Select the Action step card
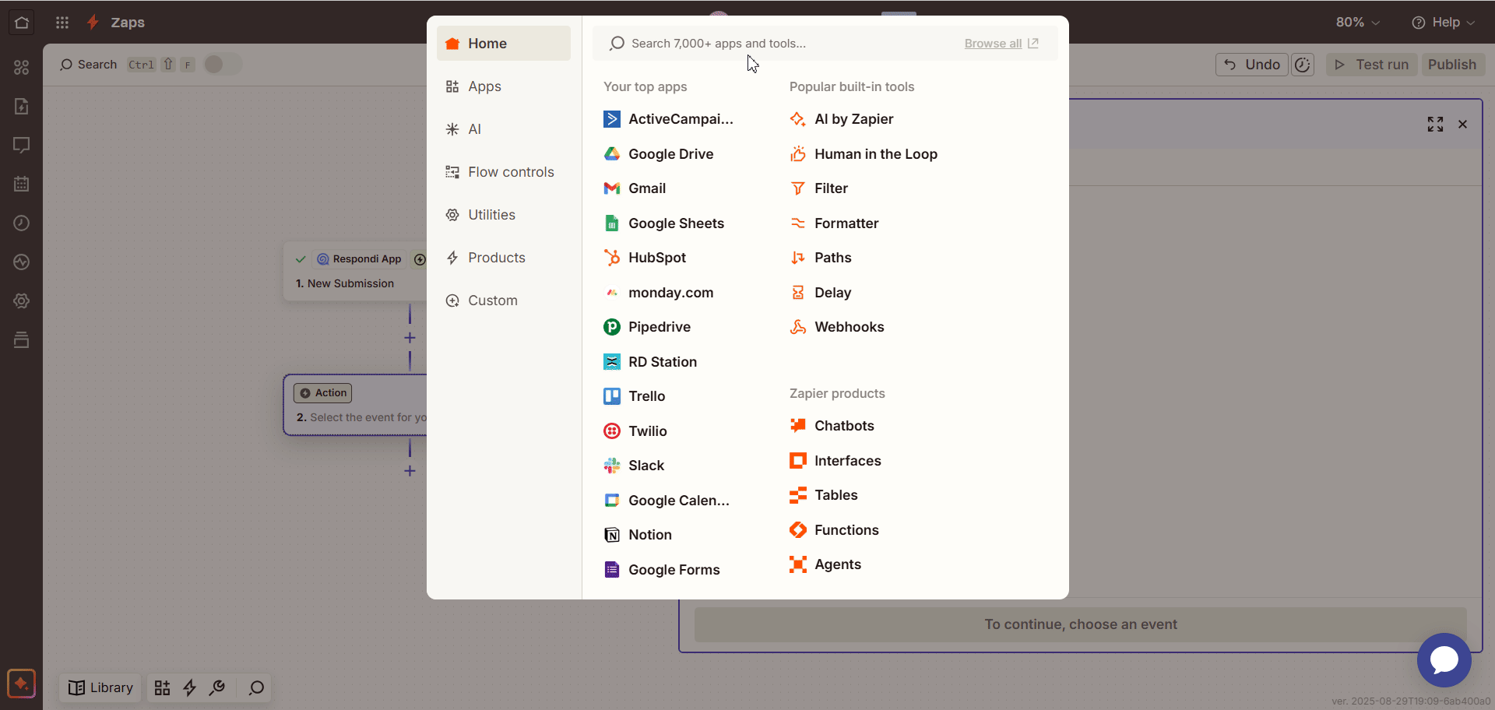The width and height of the screenshot is (1495, 710). pyautogui.click(x=355, y=405)
